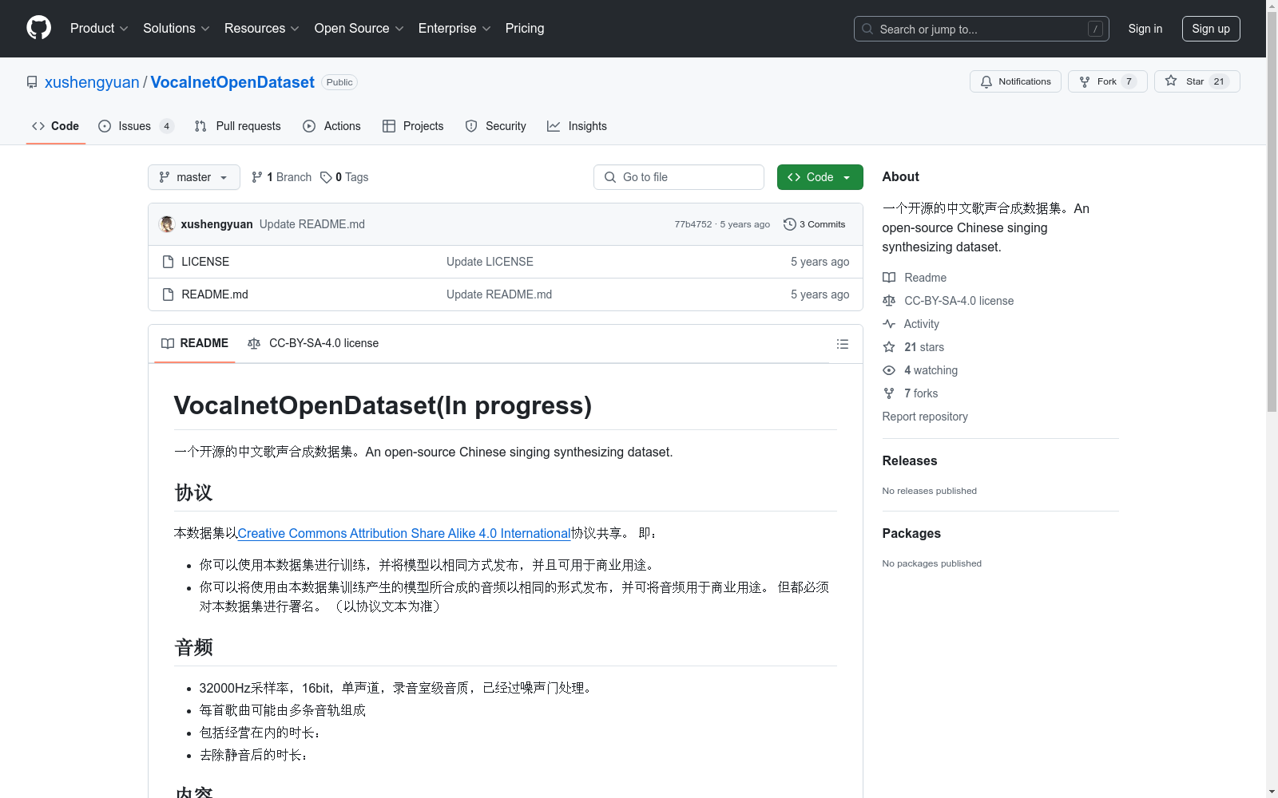Viewport: 1278px width, 798px height.
Task: Open the master branch selector dropdown
Action: [194, 177]
